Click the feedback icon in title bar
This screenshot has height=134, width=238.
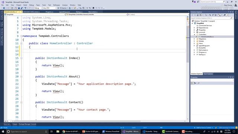[x=198, y=1]
